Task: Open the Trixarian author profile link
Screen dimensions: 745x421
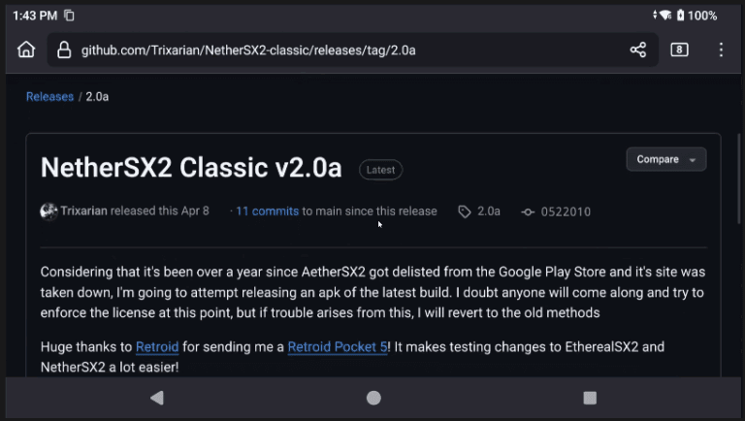Action: pyautogui.click(x=83, y=211)
